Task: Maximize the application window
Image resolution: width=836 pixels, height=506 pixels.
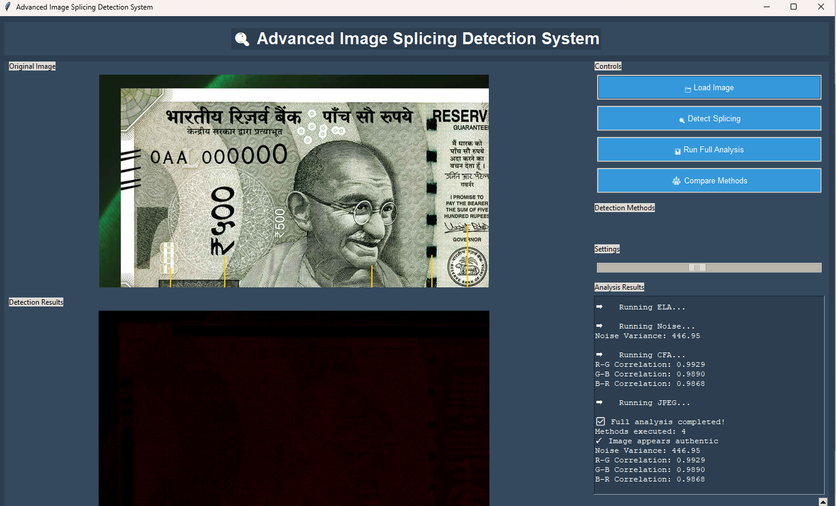Action: point(794,7)
